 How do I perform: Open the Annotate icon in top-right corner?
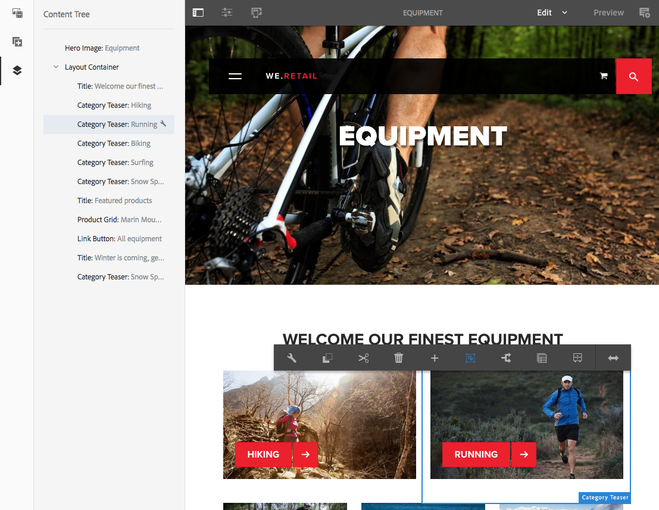click(x=644, y=13)
